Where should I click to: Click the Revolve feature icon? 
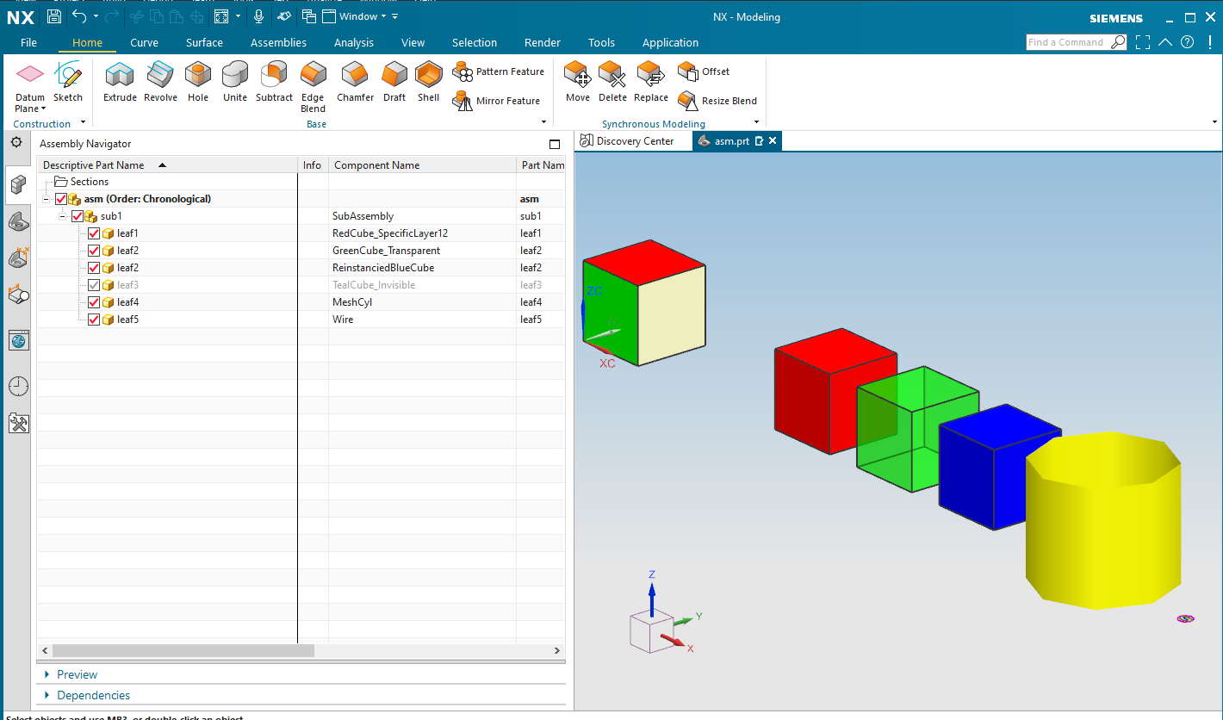tap(160, 82)
